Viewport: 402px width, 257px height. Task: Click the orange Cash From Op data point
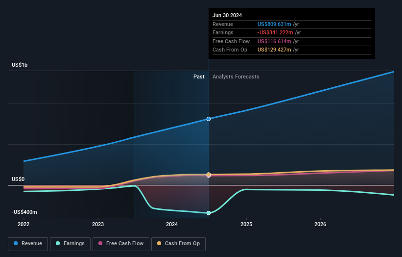coord(209,175)
